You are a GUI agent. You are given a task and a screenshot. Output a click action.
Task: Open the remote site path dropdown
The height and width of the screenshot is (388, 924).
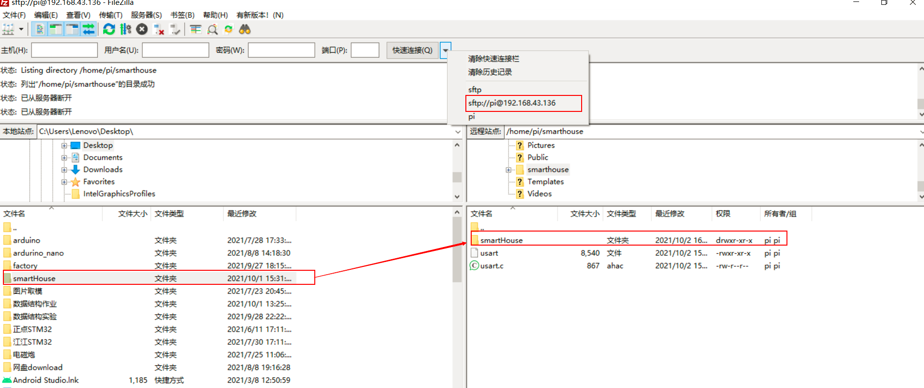point(921,132)
